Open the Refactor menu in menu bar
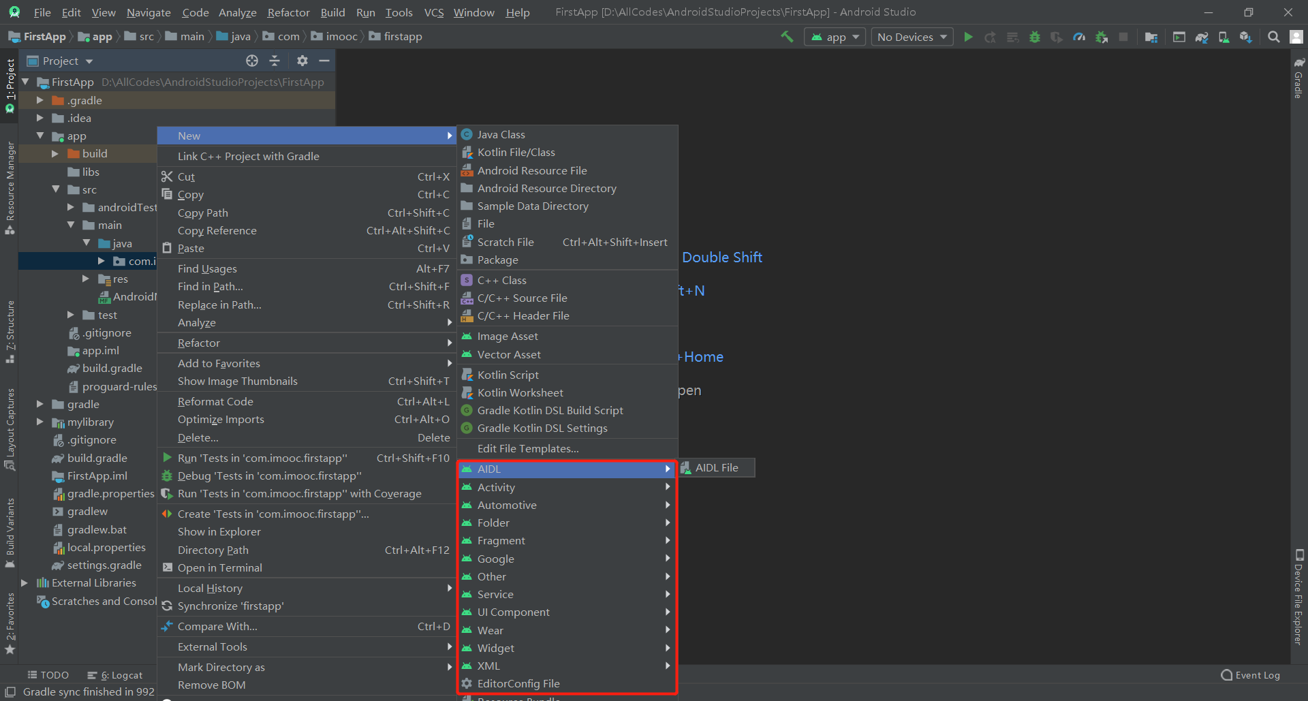This screenshot has height=701, width=1308. [x=288, y=12]
